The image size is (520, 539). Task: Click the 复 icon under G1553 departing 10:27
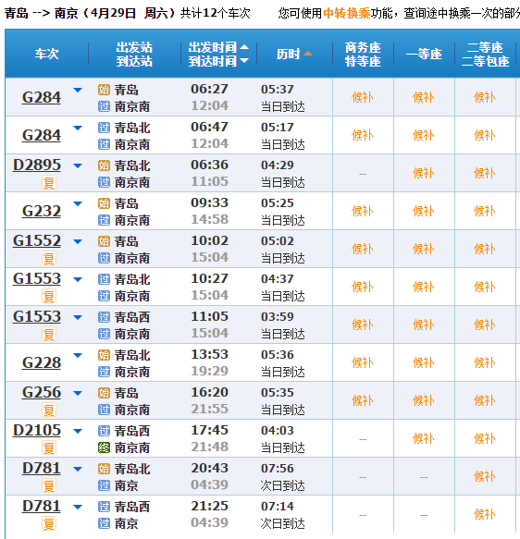[x=48, y=296]
